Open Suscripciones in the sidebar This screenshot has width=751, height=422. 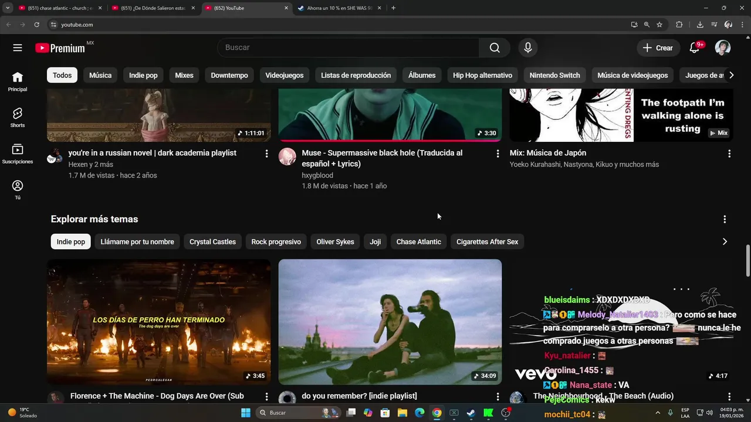18,154
